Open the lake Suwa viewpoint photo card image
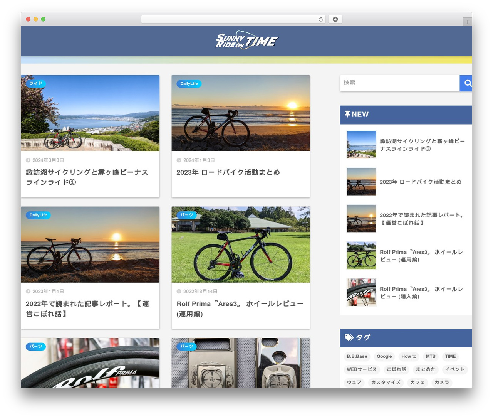 click(90, 113)
